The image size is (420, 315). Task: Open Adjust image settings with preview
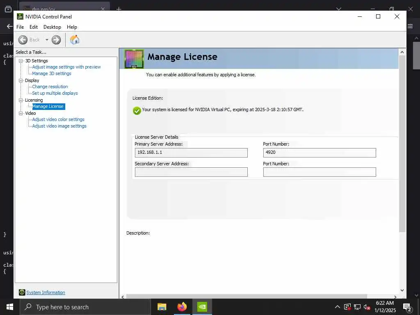pyautogui.click(x=66, y=67)
